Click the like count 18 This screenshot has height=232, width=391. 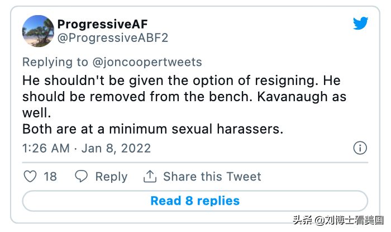coord(50,177)
